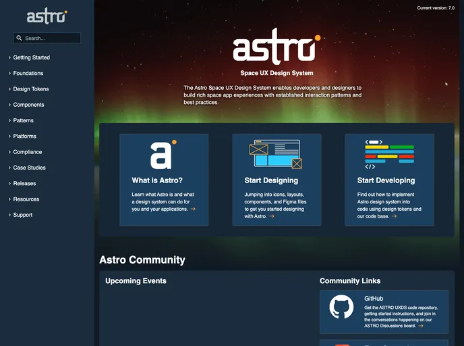Expand the Design Tokens chevron

tap(9, 89)
